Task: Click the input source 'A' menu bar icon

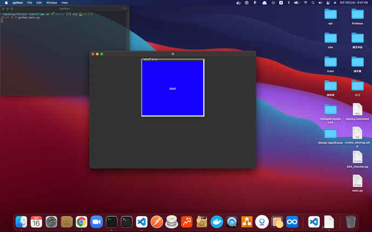Action: point(281,3)
